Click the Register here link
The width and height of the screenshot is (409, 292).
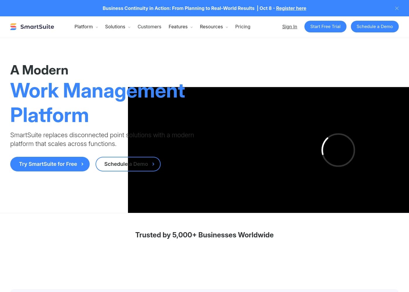(291, 8)
